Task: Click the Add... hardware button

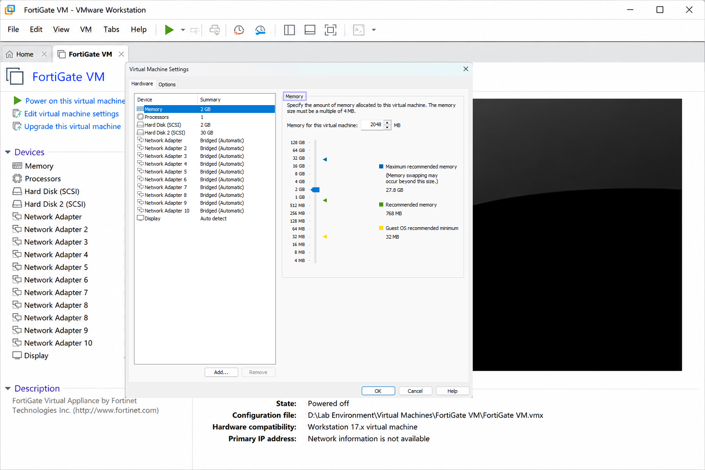Action: click(221, 372)
